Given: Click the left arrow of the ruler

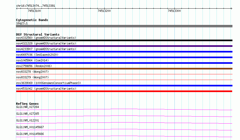Looking at the screenshot, I should pos(17,8).
